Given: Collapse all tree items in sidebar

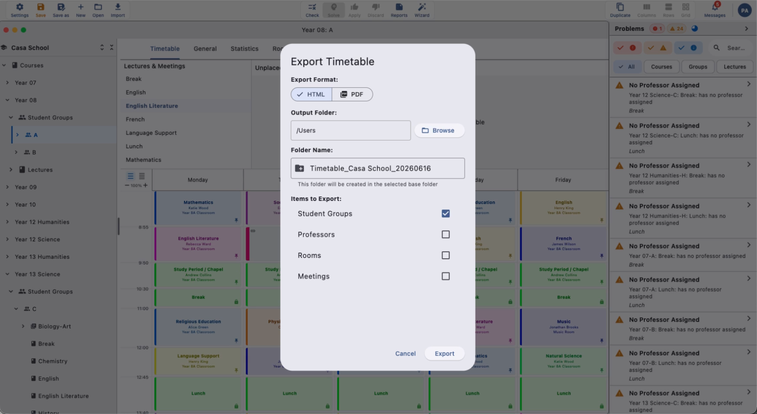Looking at the screenshot, I should click(111, 47).
